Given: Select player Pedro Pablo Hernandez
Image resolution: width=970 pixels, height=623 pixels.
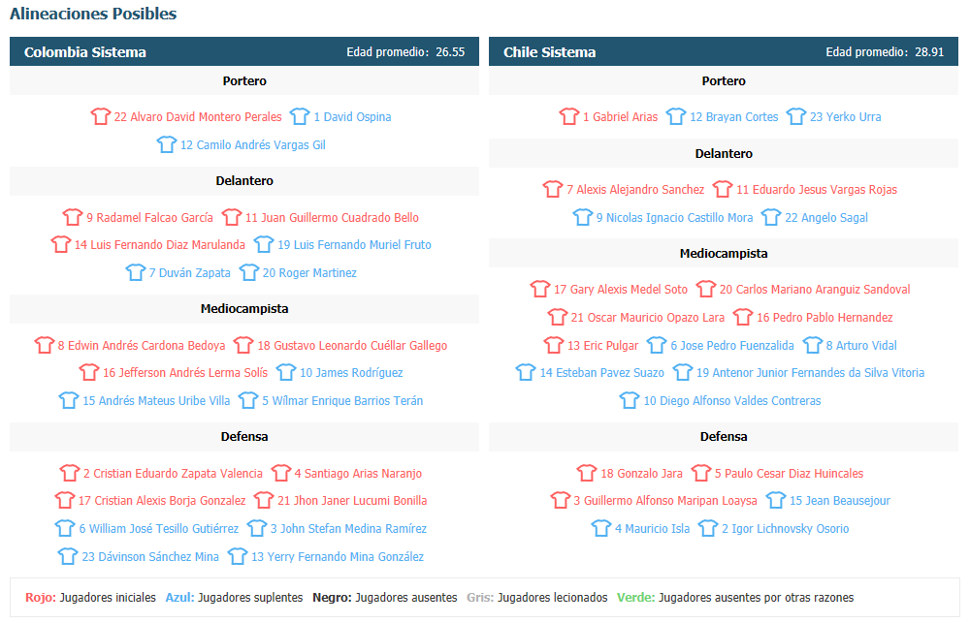Looking at the screenshot, I should 824,317.
